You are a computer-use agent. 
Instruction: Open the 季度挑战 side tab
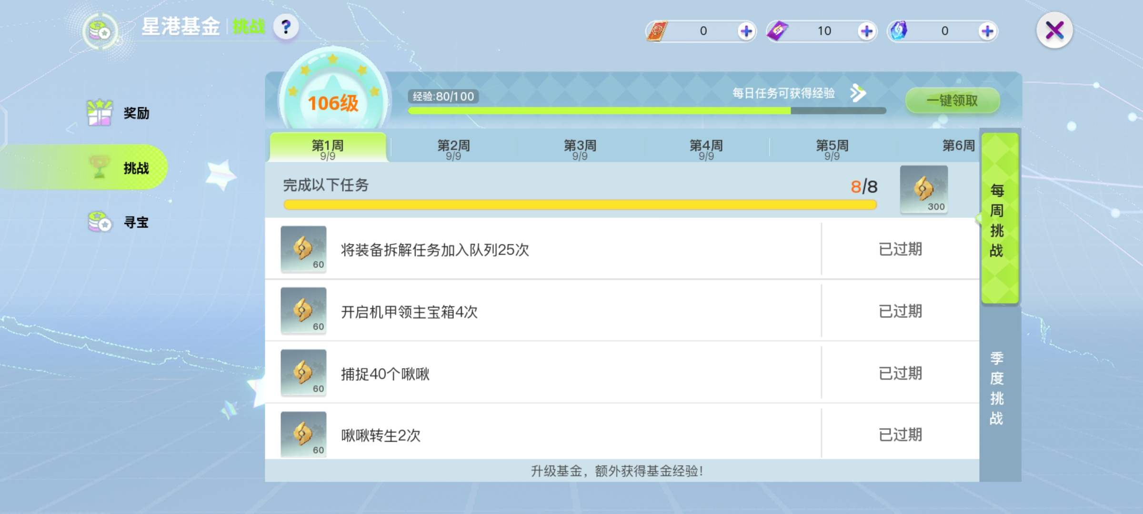coord(997,388)
